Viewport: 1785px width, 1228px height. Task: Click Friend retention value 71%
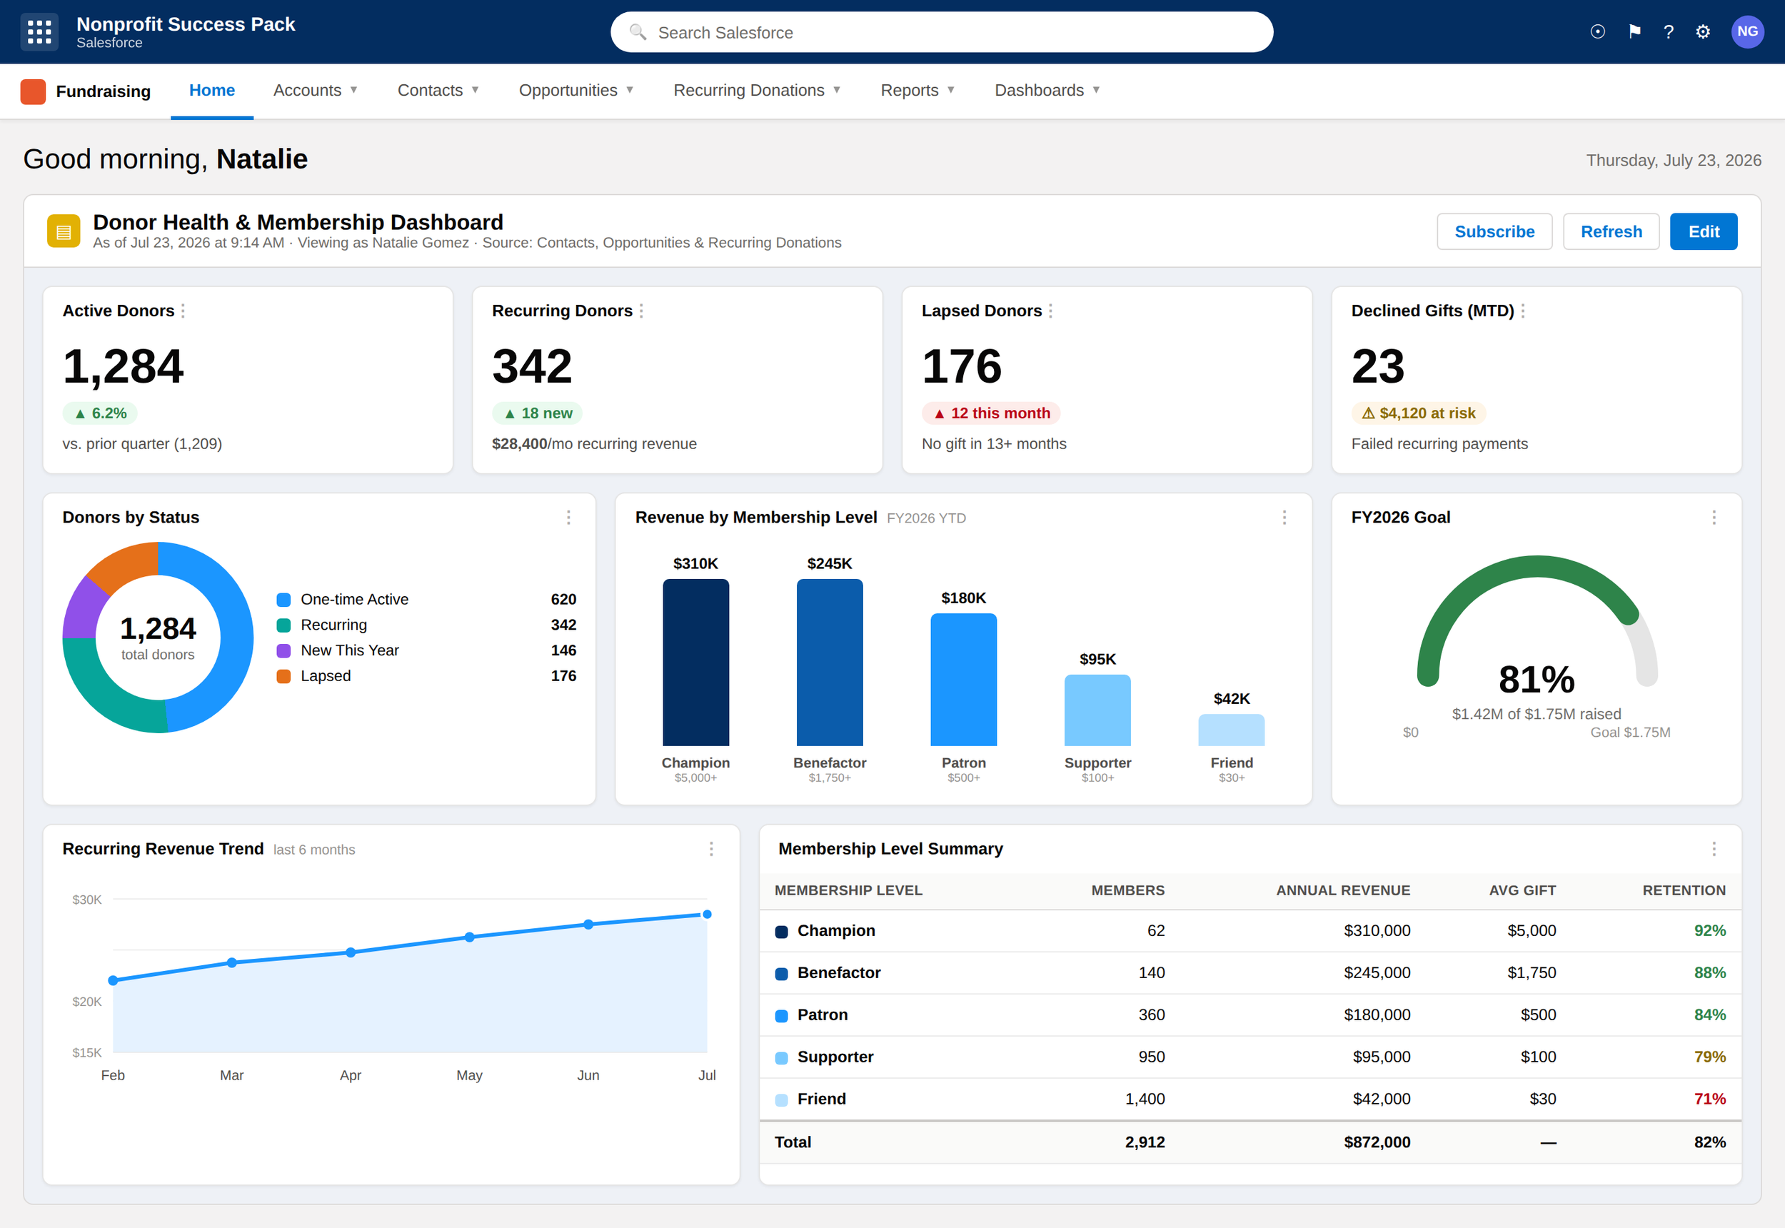tap(1709, 1099)
